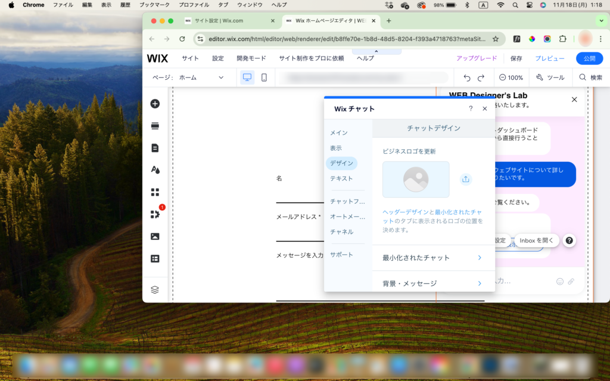Screen dimensions: 610x381
Task: Click the redo arrow in editor toolbar
Action: pos(481,78)
